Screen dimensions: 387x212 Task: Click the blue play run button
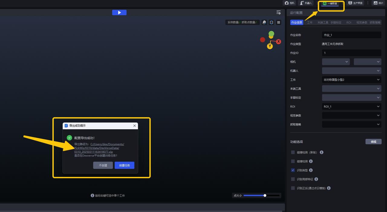point(119,12)
